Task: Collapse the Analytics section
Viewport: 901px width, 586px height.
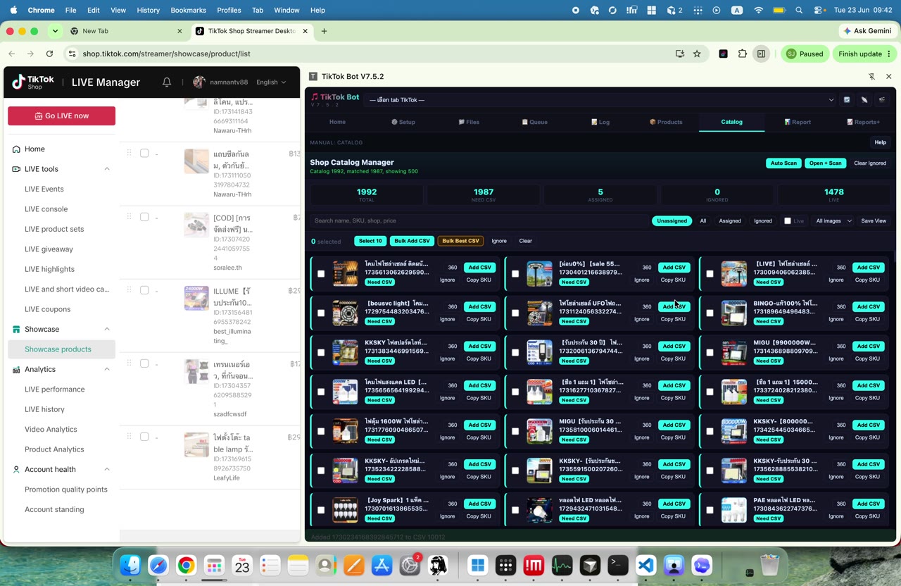Action: click(x=107, y=370)
